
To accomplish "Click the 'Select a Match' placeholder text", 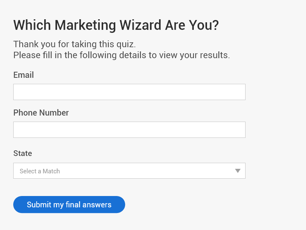I will (40, 171).
